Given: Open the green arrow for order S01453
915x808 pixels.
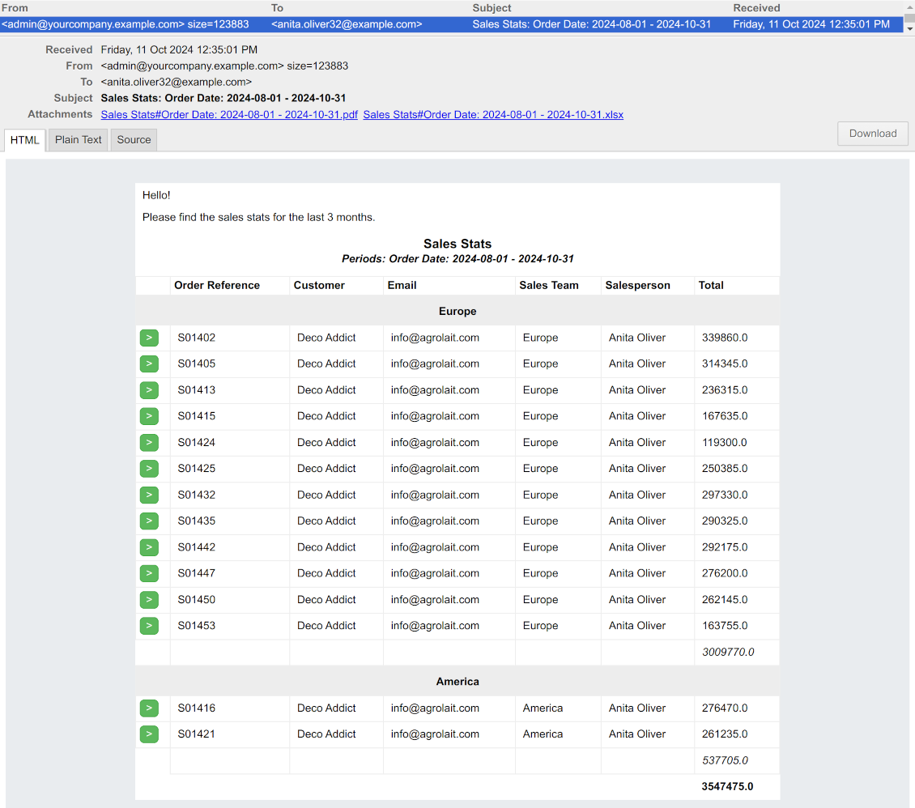Looking at the screenshot, I should click(x=149, y=626).
